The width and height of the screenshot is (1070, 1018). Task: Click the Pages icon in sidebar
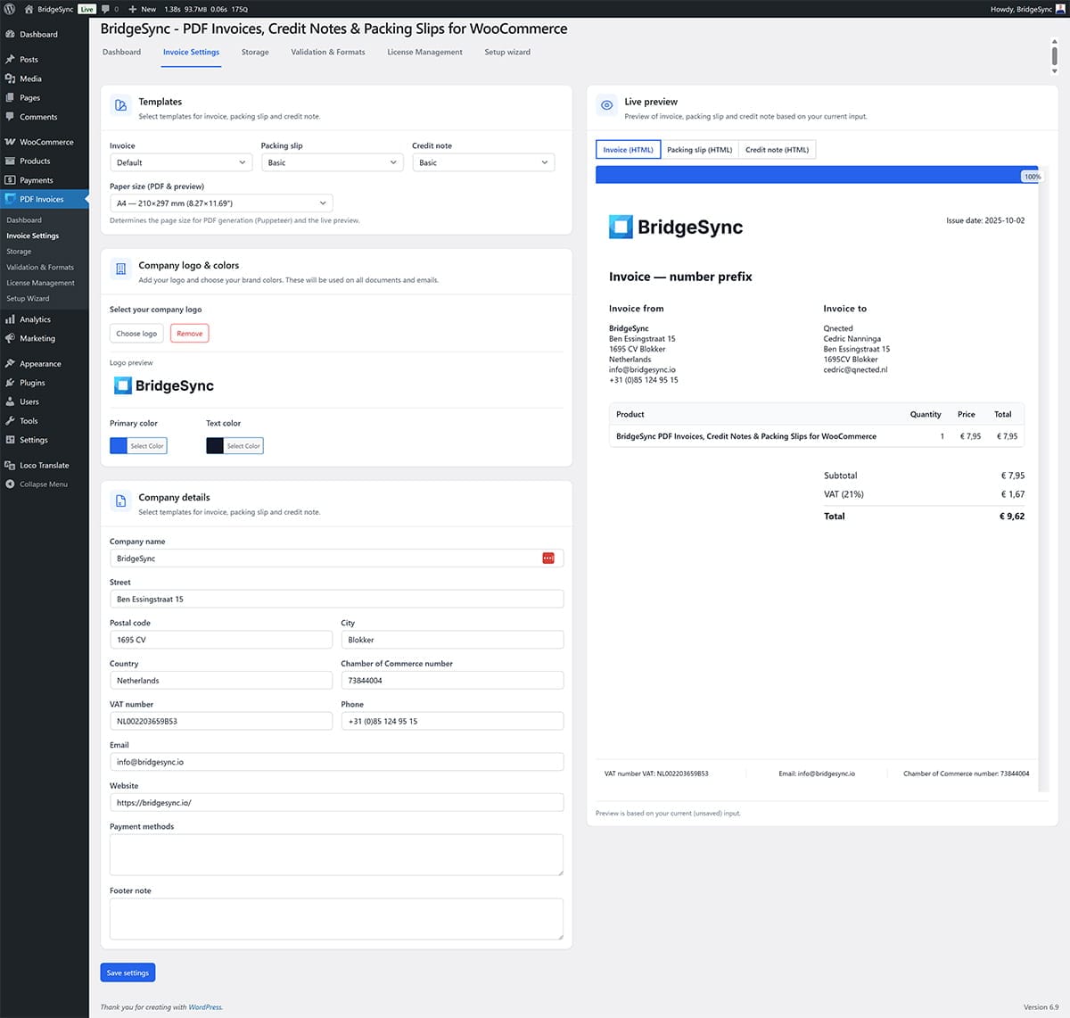coord(10,97)
